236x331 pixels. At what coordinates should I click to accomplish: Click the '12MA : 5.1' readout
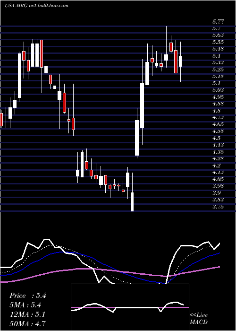27,314
